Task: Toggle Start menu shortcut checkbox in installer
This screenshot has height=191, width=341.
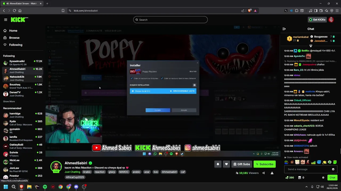Action: (x=162, y=79)
